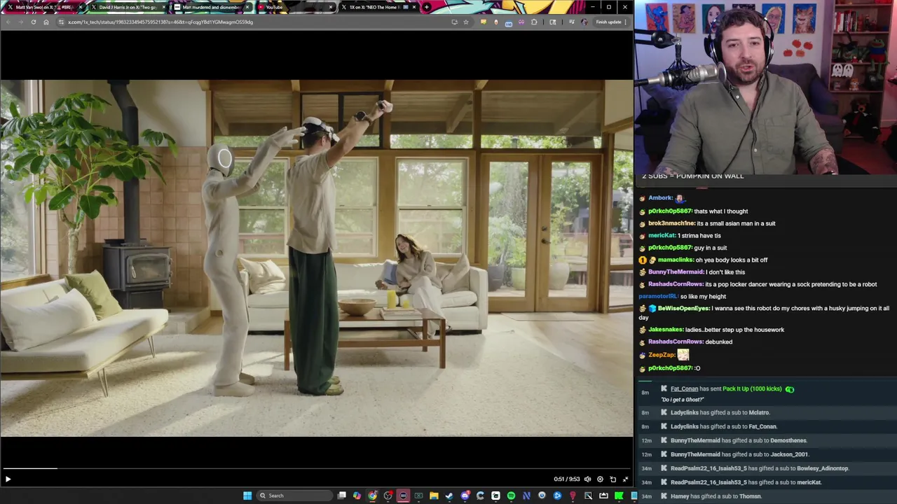Click the BeWiseOpenEyes chat username

[683, 308]
